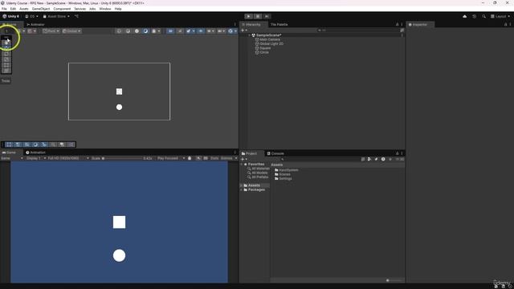The height and width of the screenshot is (289, 514).
Task: Start Play mode with the Play button
Action: coord(248,16)
